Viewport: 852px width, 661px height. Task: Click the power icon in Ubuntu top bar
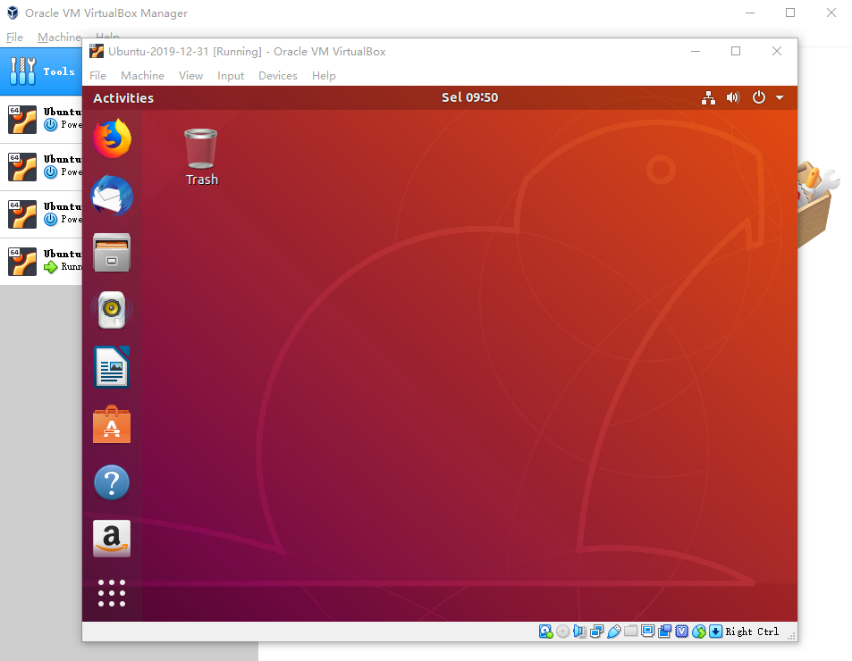click(x=758, y=97)
